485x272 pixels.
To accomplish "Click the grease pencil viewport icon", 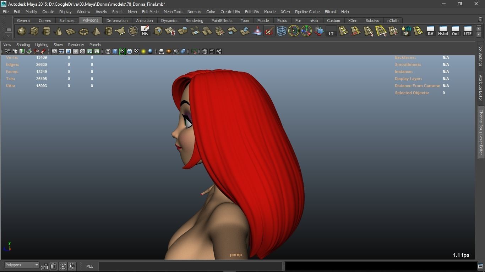I will [x=43, y=51].
